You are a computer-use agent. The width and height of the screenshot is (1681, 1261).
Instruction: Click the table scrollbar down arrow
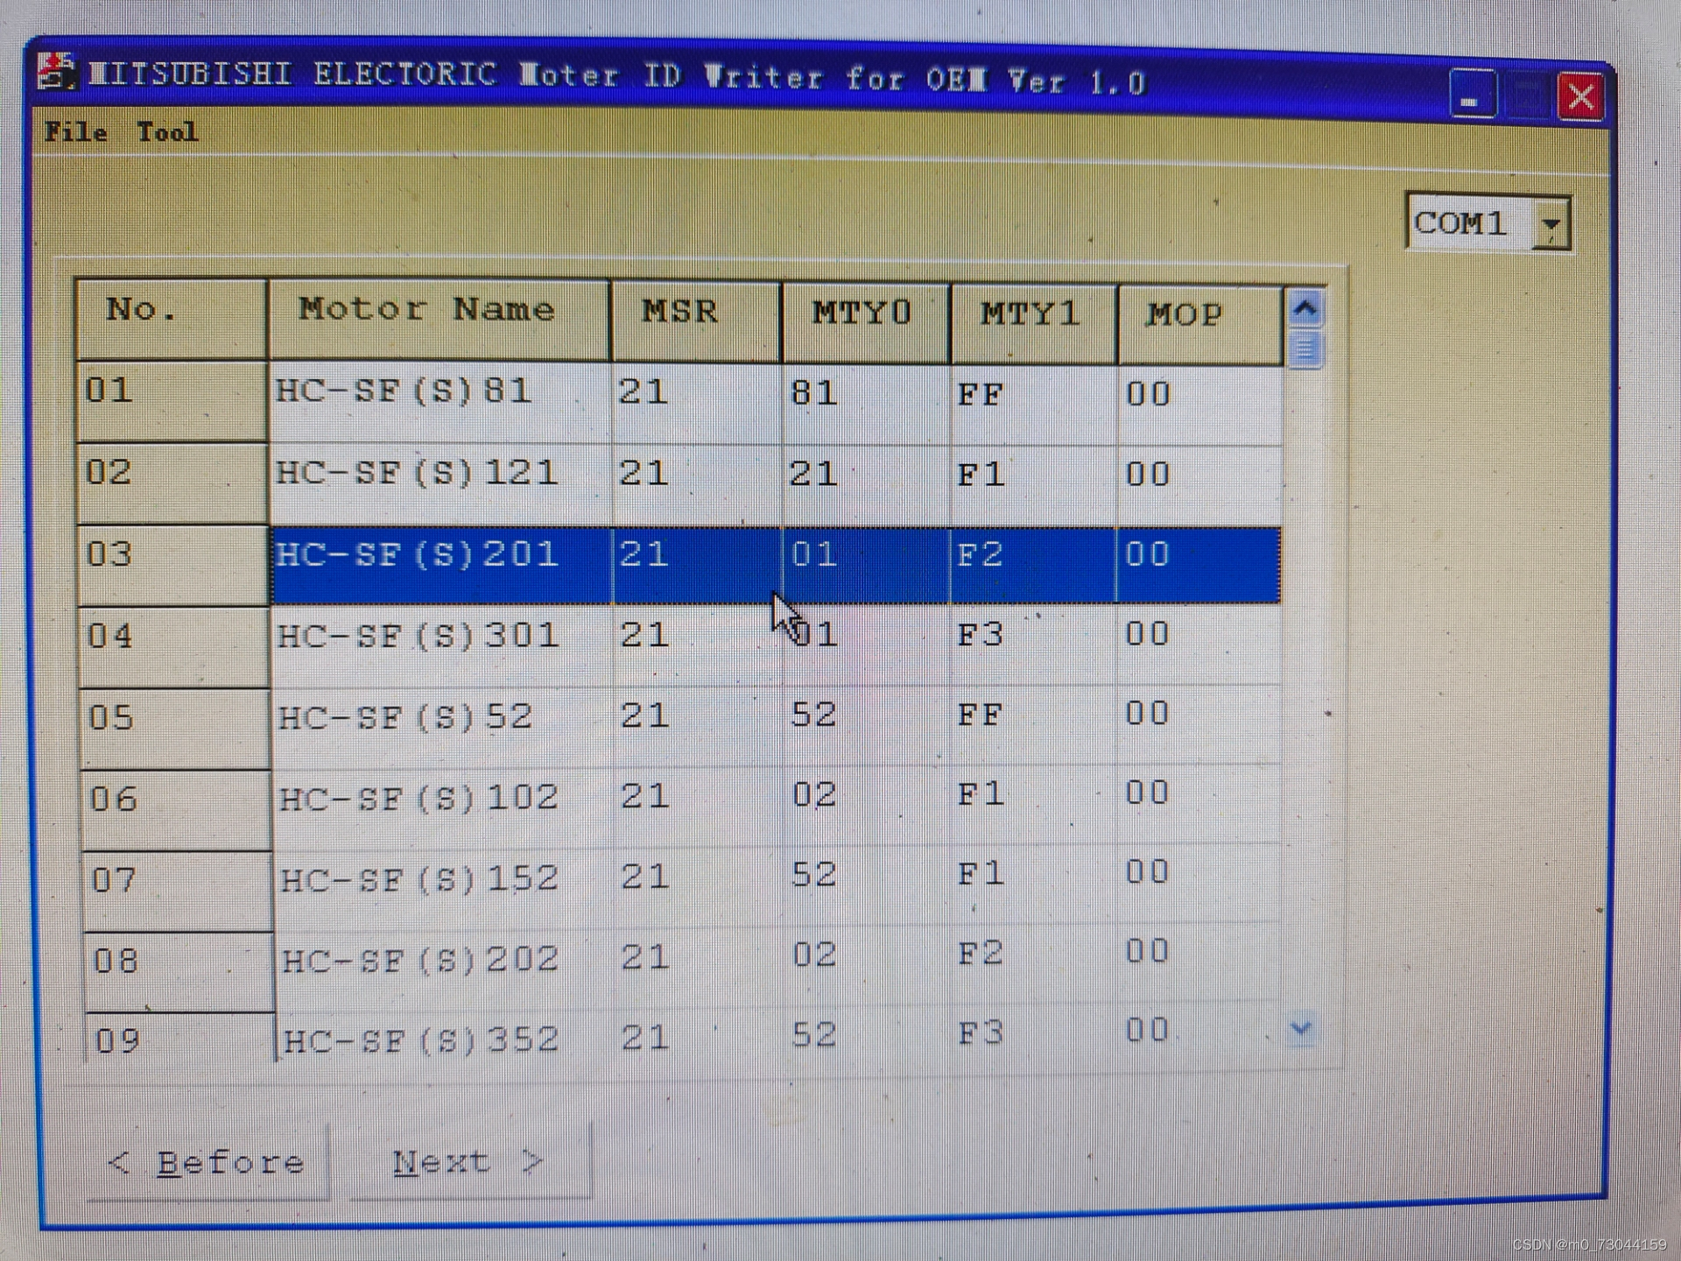(x=1301, y=1028)
